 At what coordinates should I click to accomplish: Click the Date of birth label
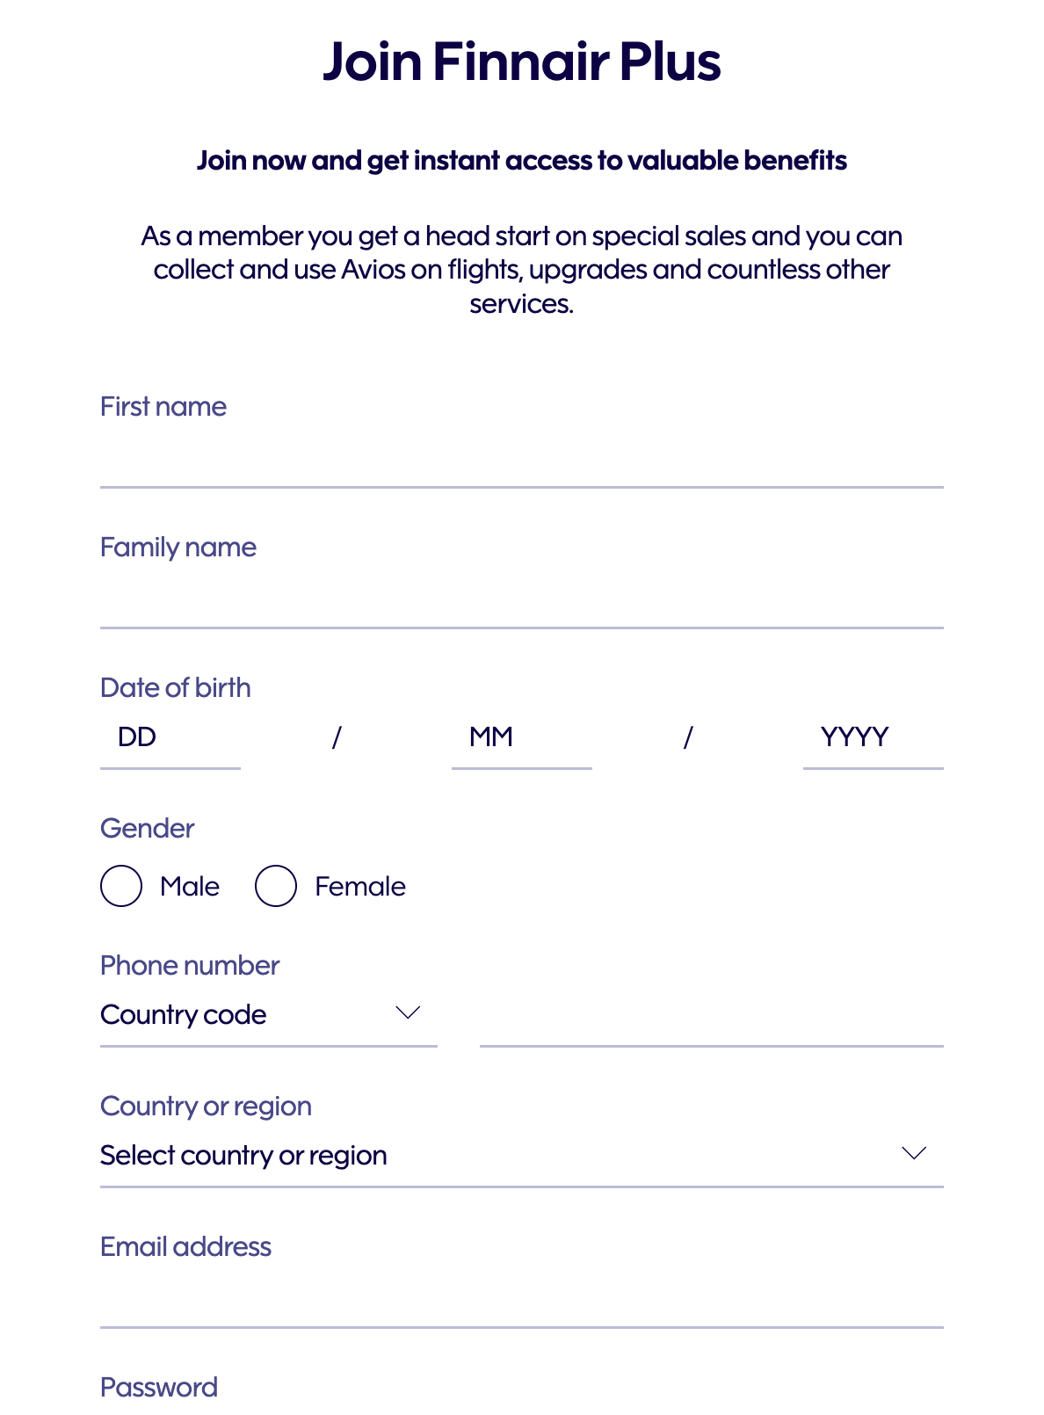click(175, 687)
